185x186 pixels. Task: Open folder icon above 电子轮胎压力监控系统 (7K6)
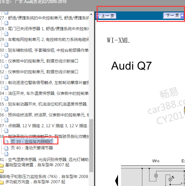point(2,171)
